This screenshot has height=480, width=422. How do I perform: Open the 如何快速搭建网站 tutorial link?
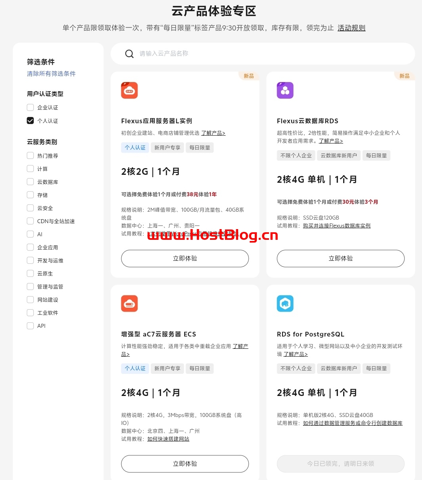(168, 439)
